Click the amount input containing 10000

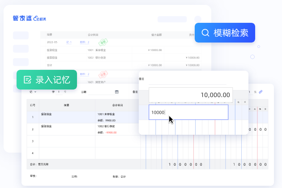188,112
